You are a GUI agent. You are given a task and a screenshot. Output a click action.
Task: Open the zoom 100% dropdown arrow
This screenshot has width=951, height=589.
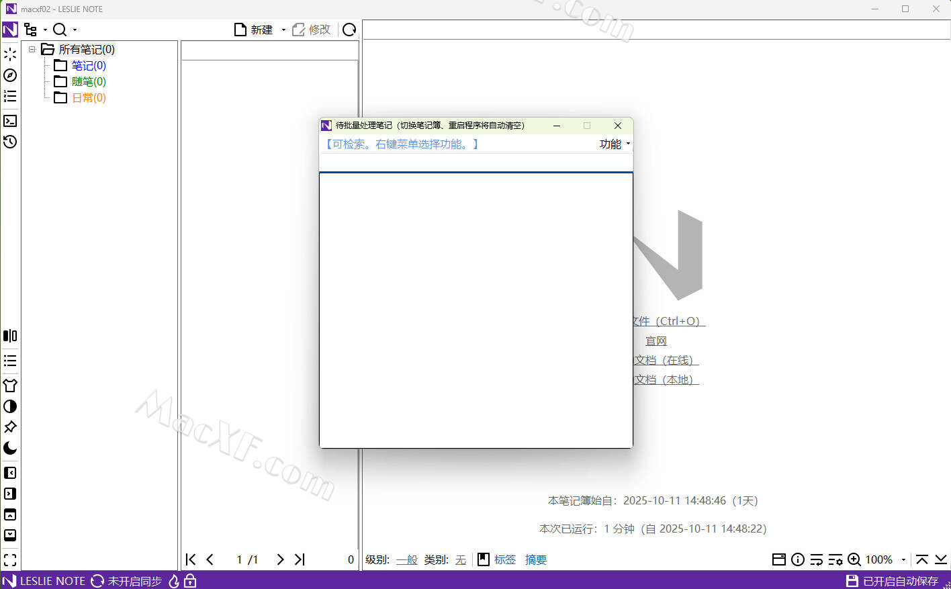[903, 559]
